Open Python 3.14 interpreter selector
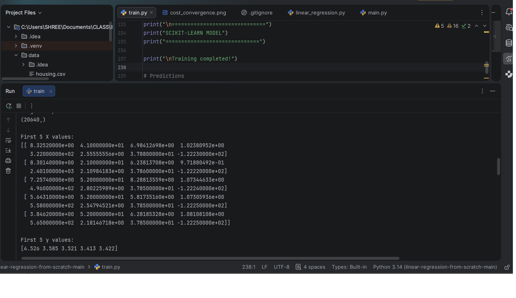 point(435,267)
